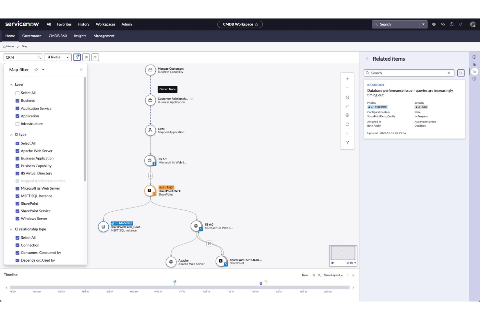Switch to the Governance tab
480x320 pixels.
tap(32, 36)
